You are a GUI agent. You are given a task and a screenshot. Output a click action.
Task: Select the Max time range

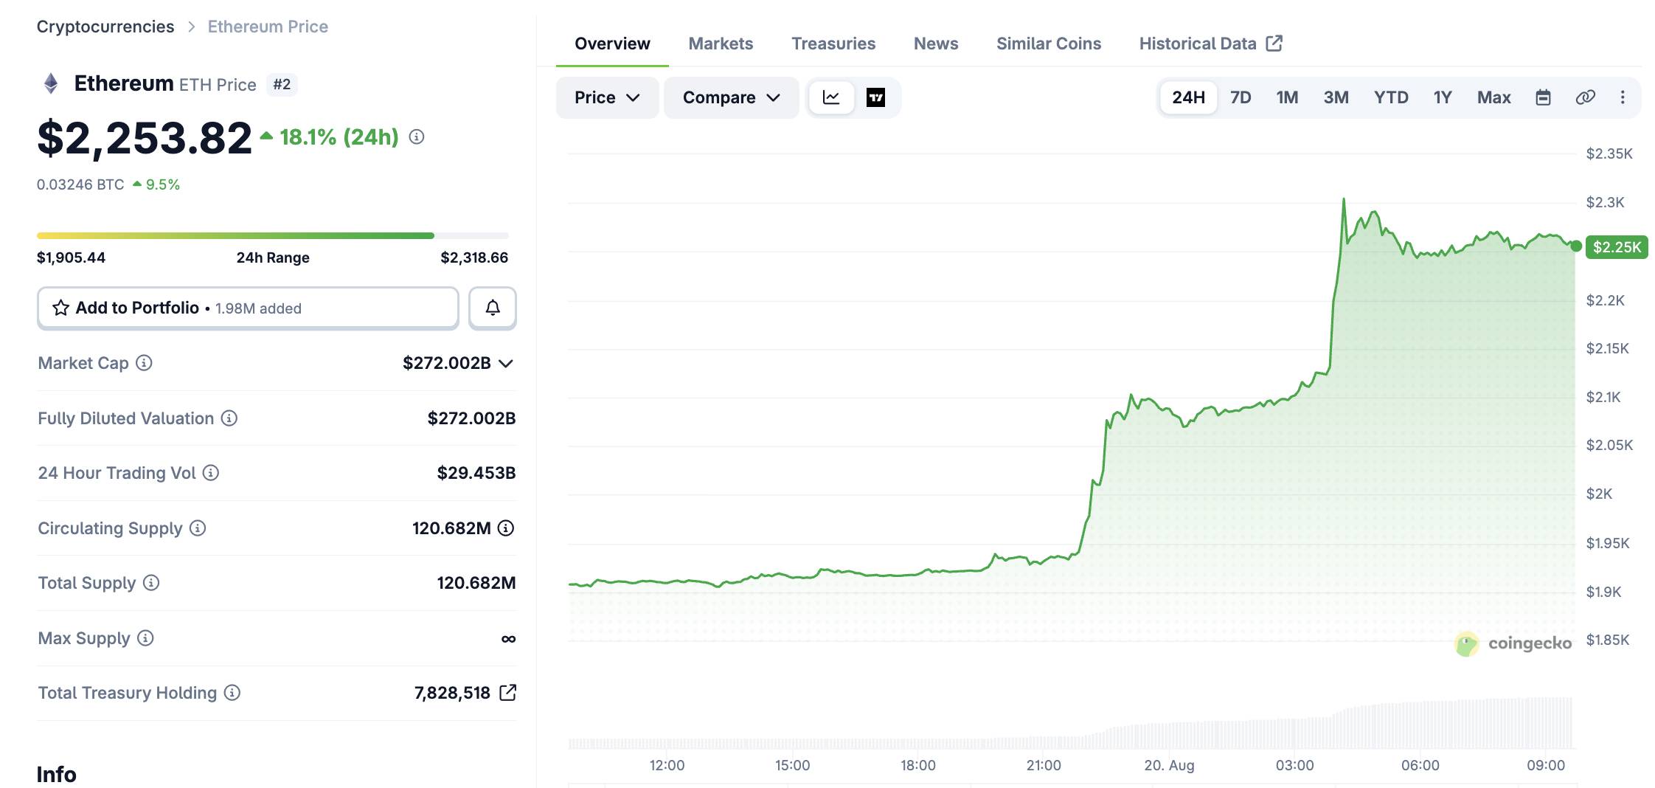click(x=1493, y=97)
